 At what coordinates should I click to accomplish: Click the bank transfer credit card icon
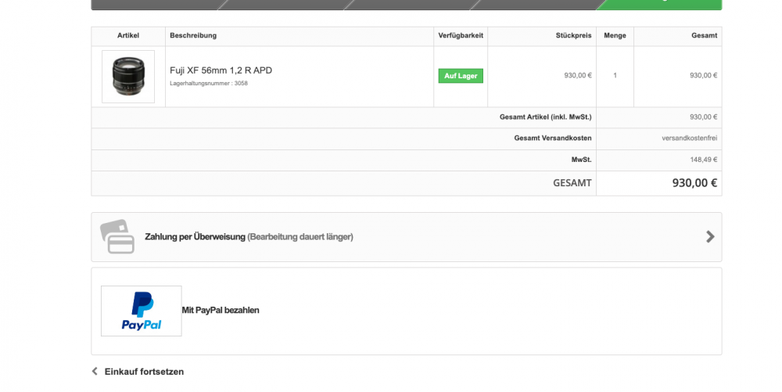tap(118, 236)
